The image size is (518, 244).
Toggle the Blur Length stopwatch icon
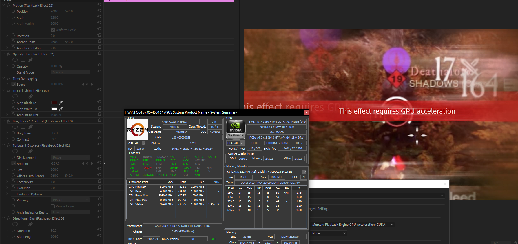(13, 236)
